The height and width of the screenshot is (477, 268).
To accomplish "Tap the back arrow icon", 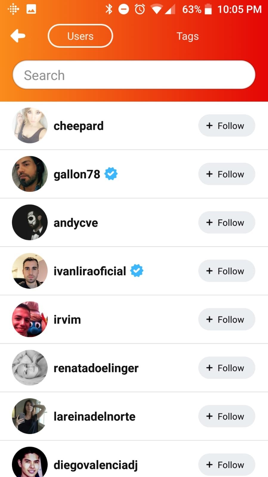I will pos(18,36).
